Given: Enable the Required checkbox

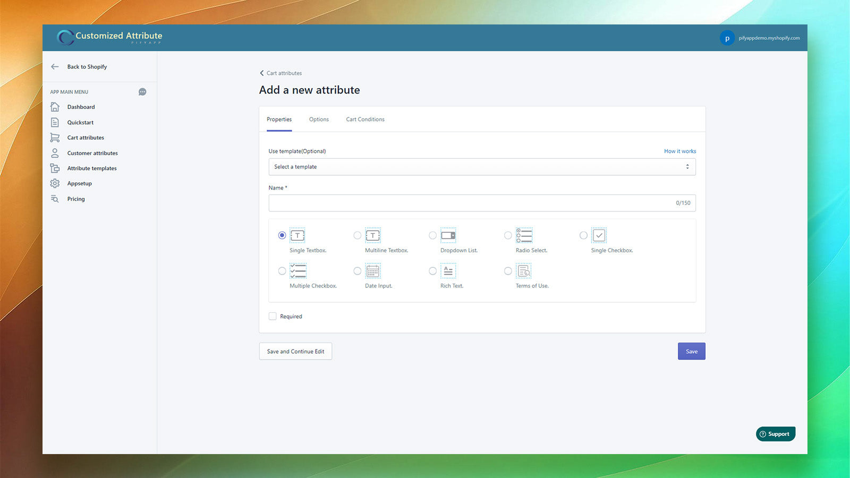Looking at the screenshot, I should point(273,316).
